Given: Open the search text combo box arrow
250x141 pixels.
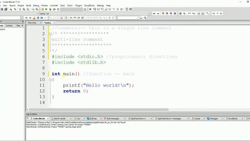Looking at the screenshot, I should [x=138, y=18].
